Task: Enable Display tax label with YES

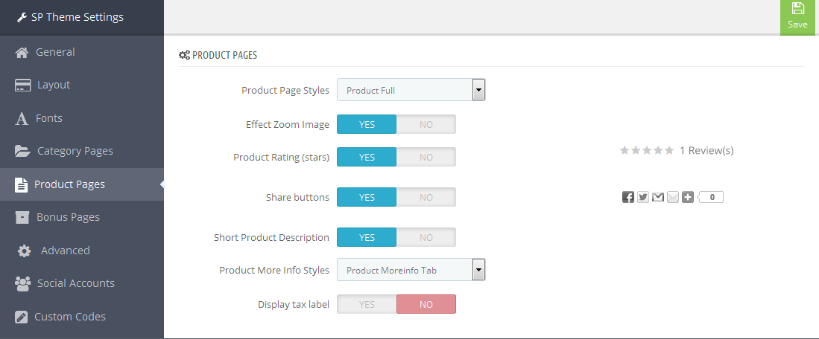Action: pyautogui.click(x=367, y=305)
